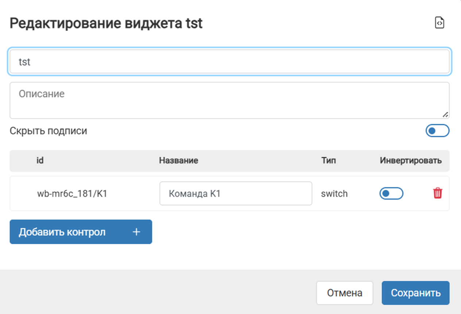Click the Отмена button

[345, 293]
